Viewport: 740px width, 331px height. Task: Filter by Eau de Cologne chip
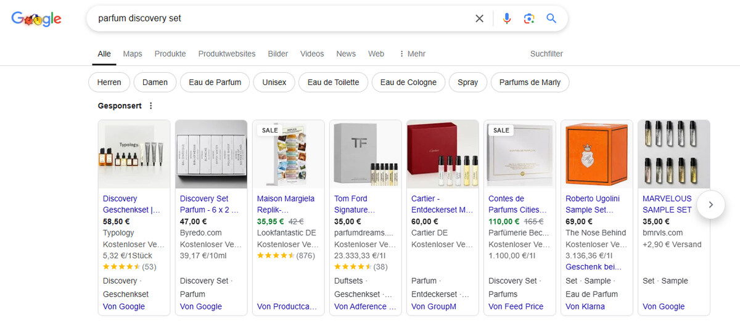tap(408, 82)
